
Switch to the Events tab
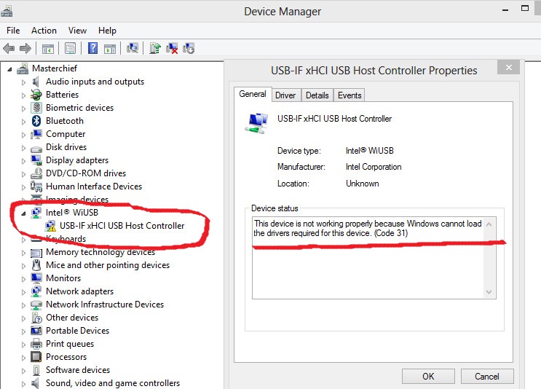(350, 95)
